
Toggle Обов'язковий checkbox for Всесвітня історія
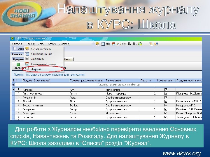tap(166, 105)
